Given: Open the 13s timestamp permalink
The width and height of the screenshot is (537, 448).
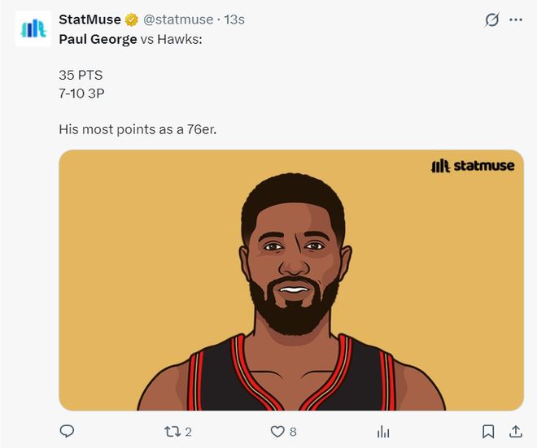Looking at the screenshot, I should point(234,20).
